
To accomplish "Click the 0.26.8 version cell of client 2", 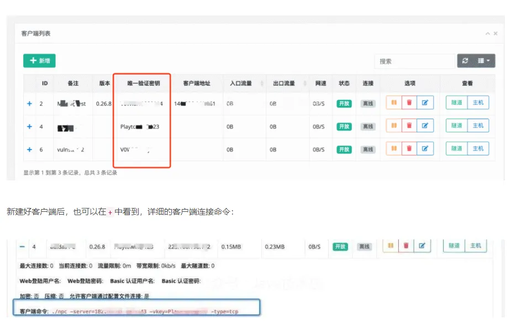I will pyautogui.click(x=104, y=104).
